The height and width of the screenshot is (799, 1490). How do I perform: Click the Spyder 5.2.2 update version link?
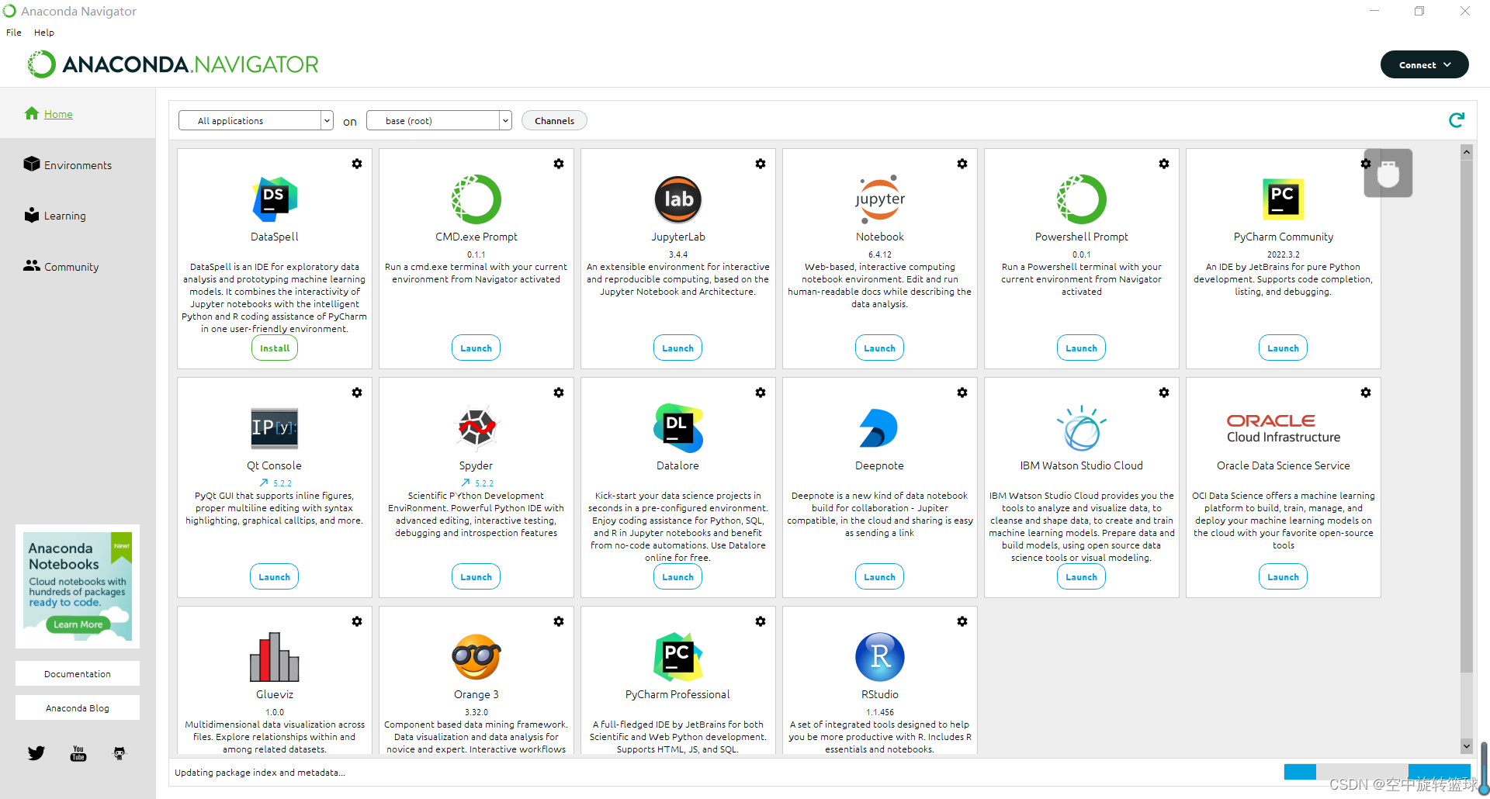click(477, 483)
